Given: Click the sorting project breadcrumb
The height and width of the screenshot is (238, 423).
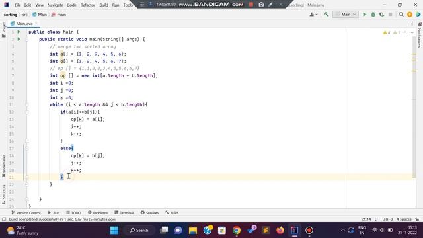Looking at the screenshot, I should (11, 15).
